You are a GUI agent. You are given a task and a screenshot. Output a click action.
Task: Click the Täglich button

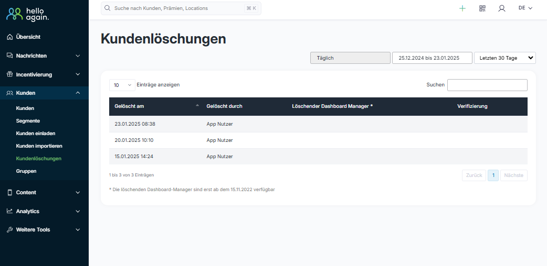click(350, 58)
